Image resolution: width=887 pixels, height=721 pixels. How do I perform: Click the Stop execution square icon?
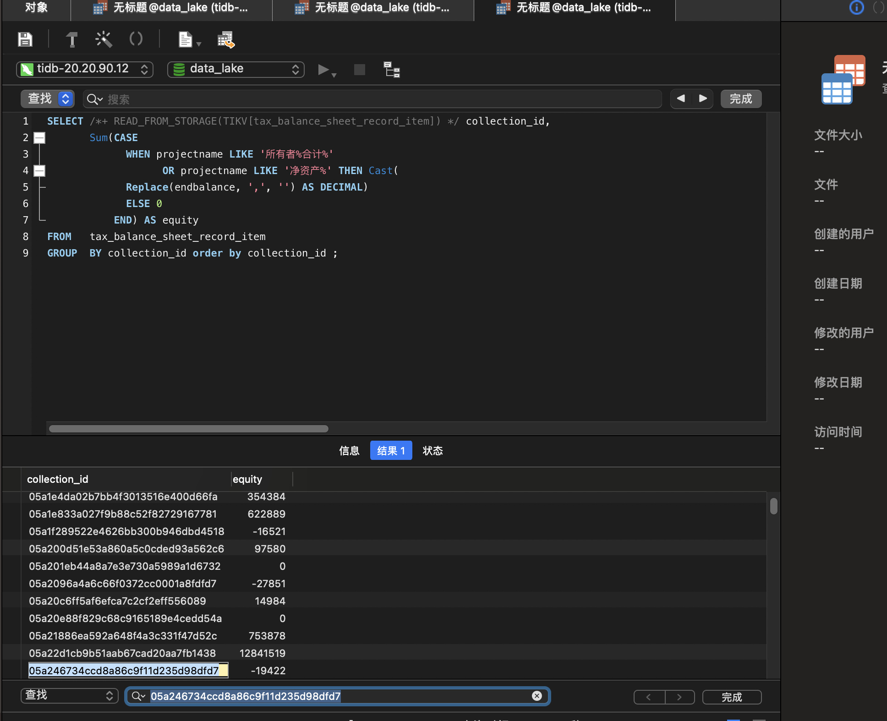pos(360,70)
